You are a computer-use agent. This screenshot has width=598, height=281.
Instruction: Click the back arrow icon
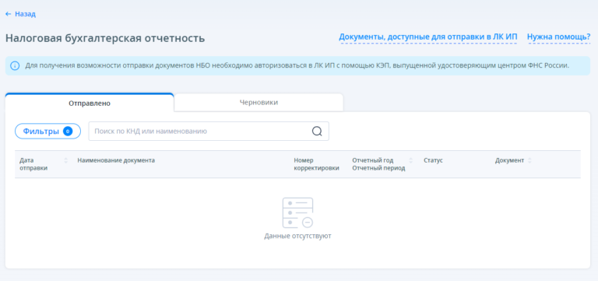(x=9, y=14)
